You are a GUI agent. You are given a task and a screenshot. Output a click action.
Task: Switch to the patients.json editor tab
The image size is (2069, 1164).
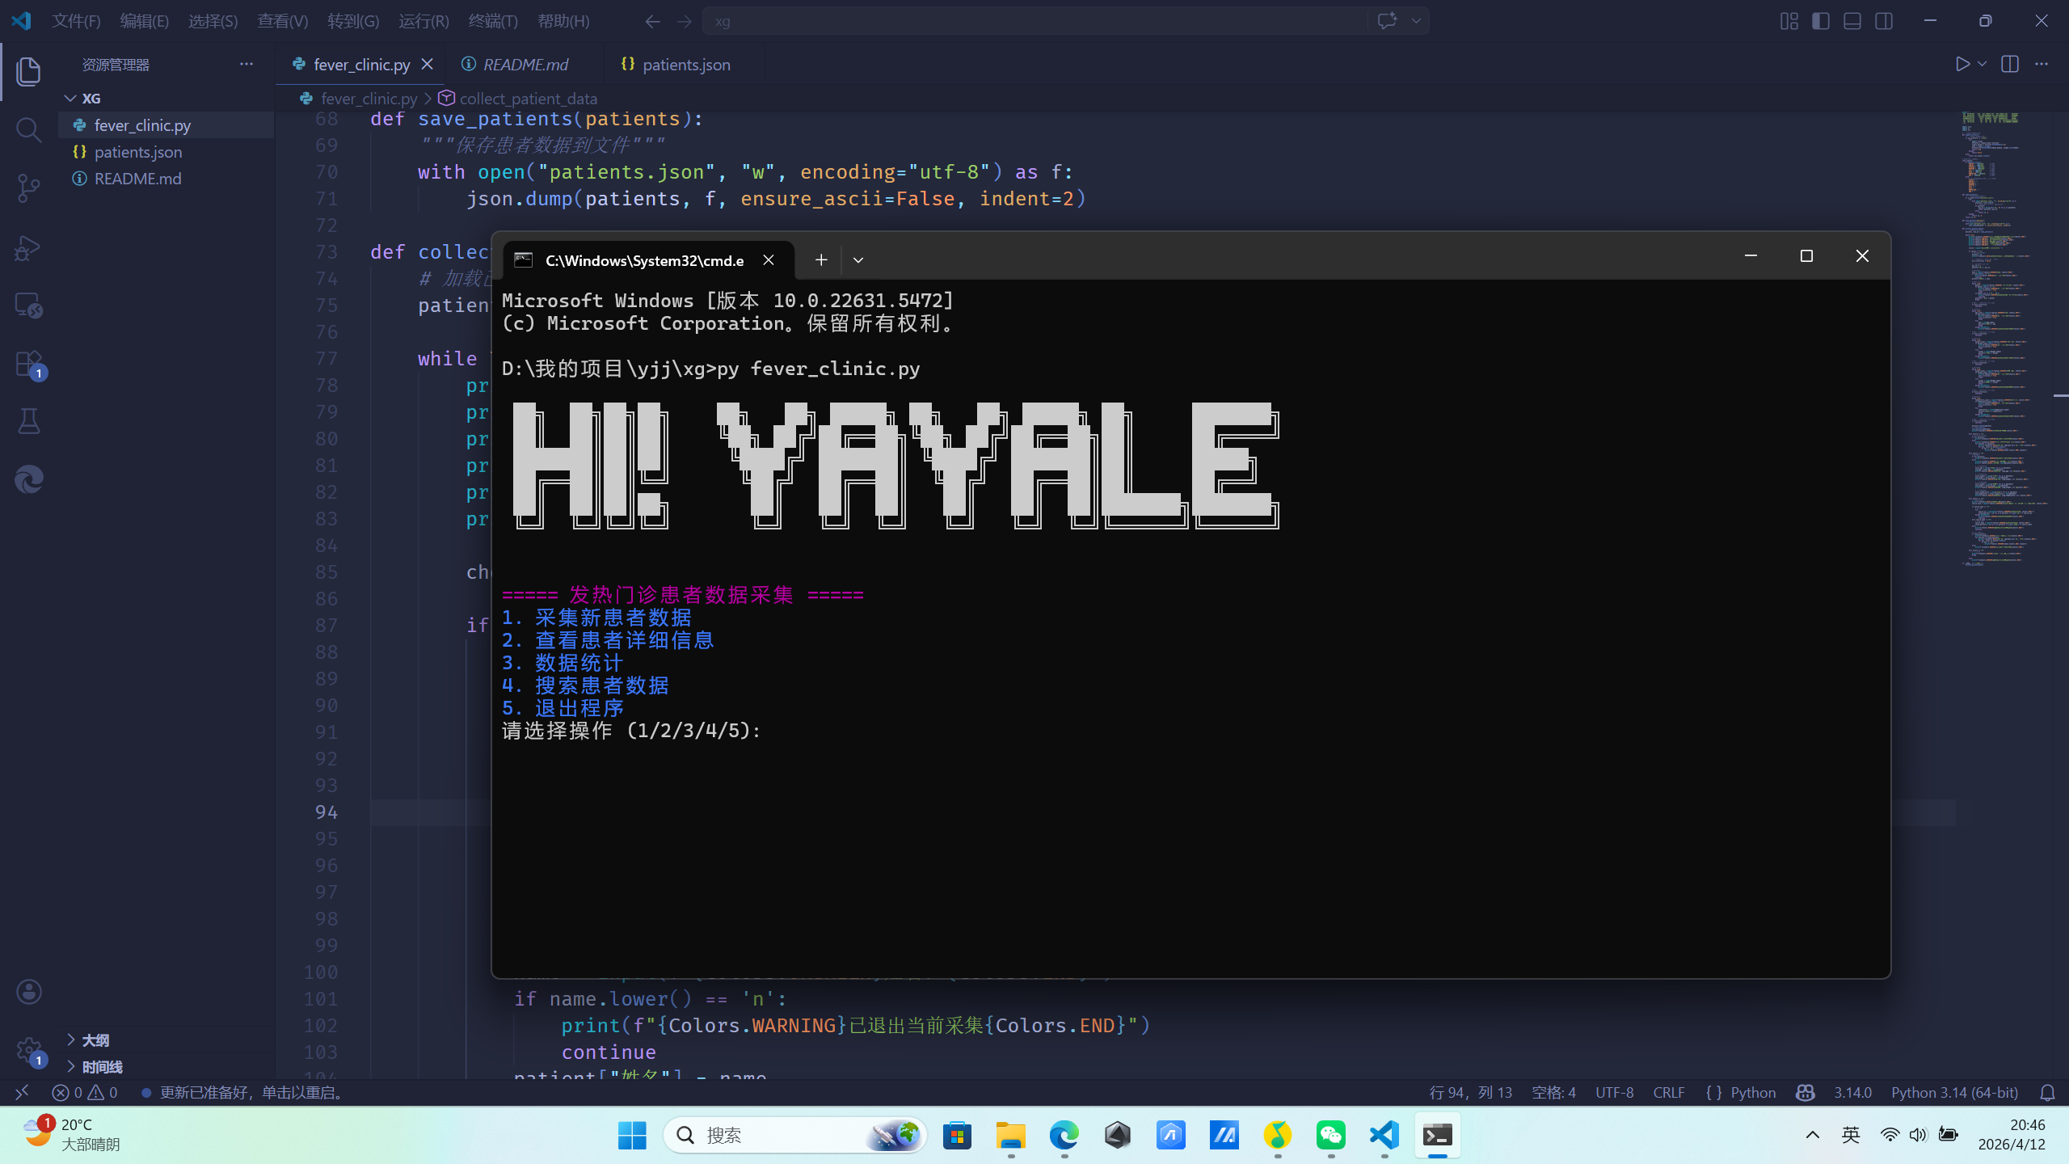click(685, 65)
